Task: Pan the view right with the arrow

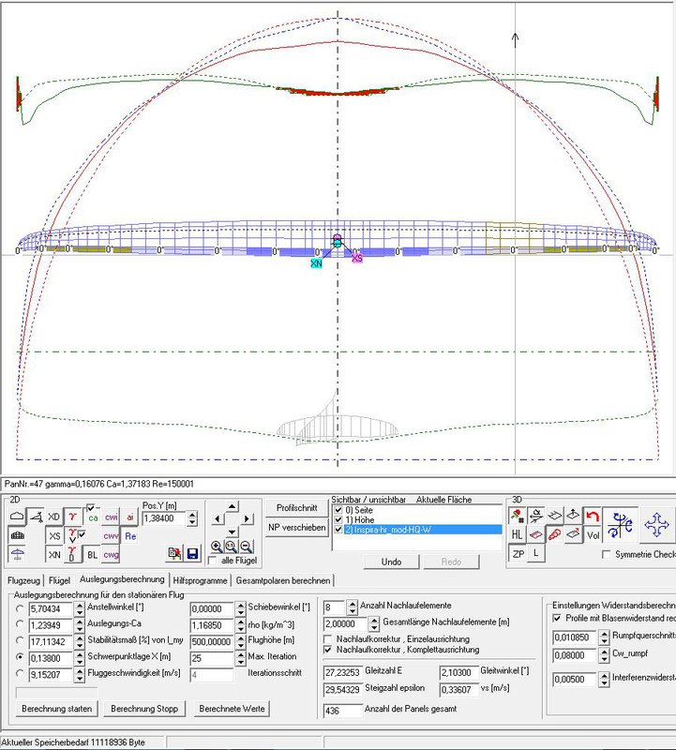Action: point(247,518)
